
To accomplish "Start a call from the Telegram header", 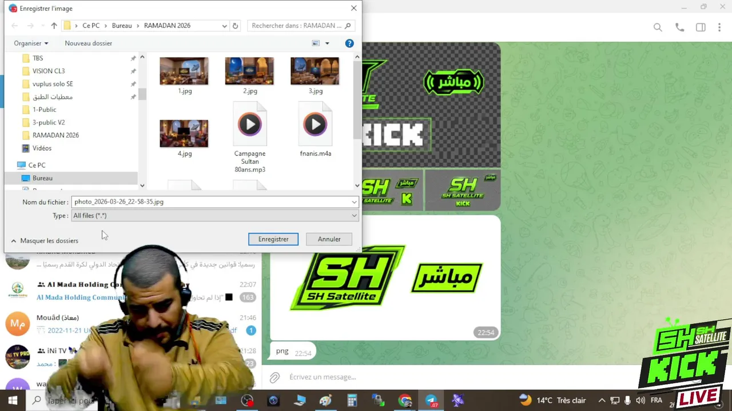I will [679, 27].
